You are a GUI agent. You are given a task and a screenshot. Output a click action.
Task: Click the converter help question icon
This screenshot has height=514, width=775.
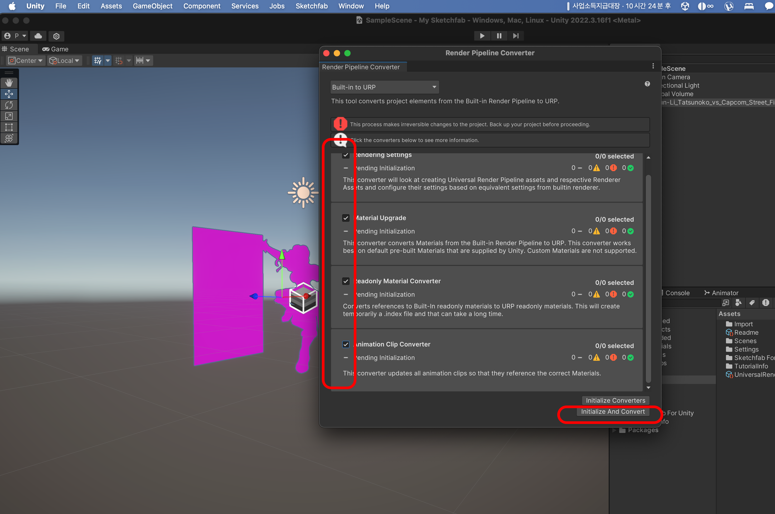(647, 84)
